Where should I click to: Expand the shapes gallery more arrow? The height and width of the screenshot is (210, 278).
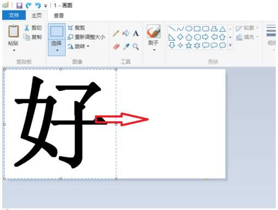(230, 45)
